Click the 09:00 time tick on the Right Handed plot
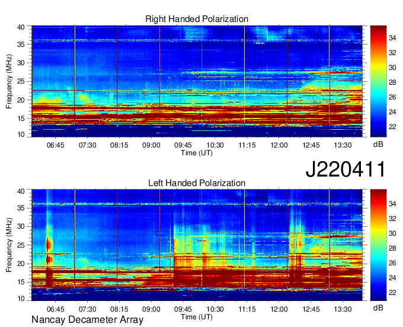 click(x=151, y=145)
